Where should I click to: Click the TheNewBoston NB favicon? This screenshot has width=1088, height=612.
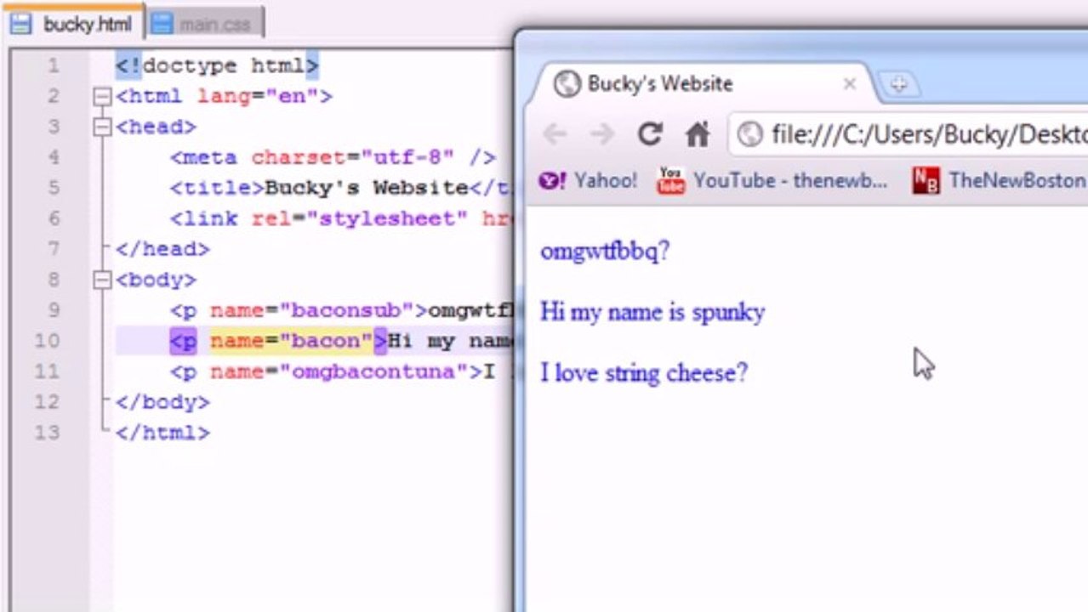tap(926, 180)
